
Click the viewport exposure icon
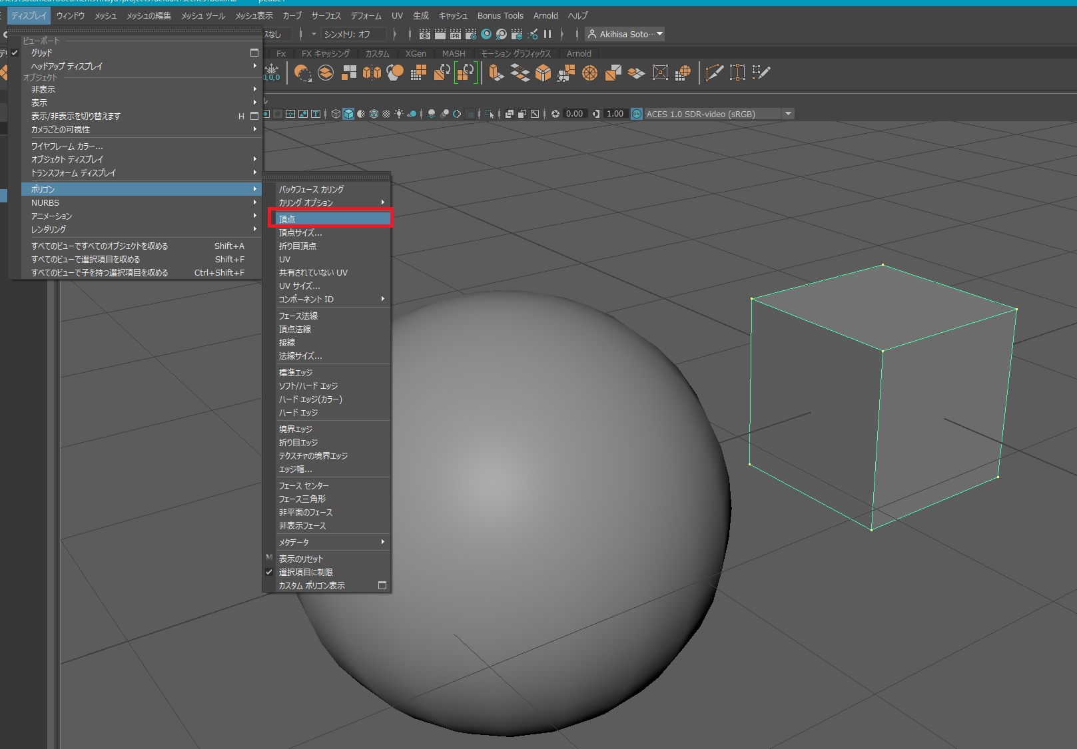[555, 114]
